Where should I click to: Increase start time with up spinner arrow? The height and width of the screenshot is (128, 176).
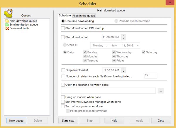point(123,36)
